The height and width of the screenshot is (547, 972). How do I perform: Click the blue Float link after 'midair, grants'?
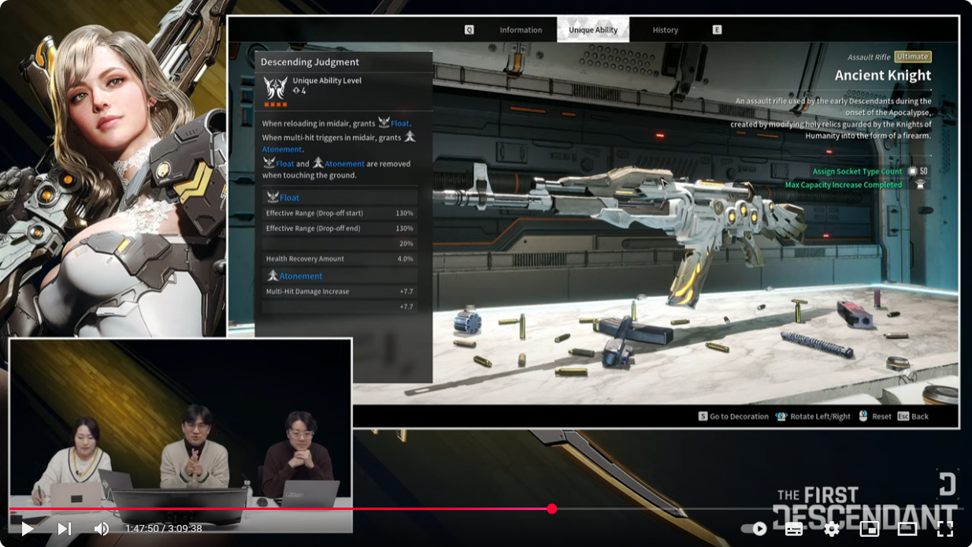(x=400, y=124)
